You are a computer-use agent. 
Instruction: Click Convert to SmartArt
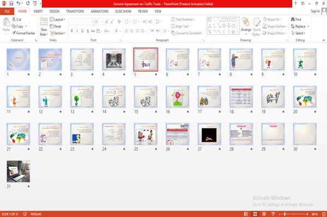point(187,33)
